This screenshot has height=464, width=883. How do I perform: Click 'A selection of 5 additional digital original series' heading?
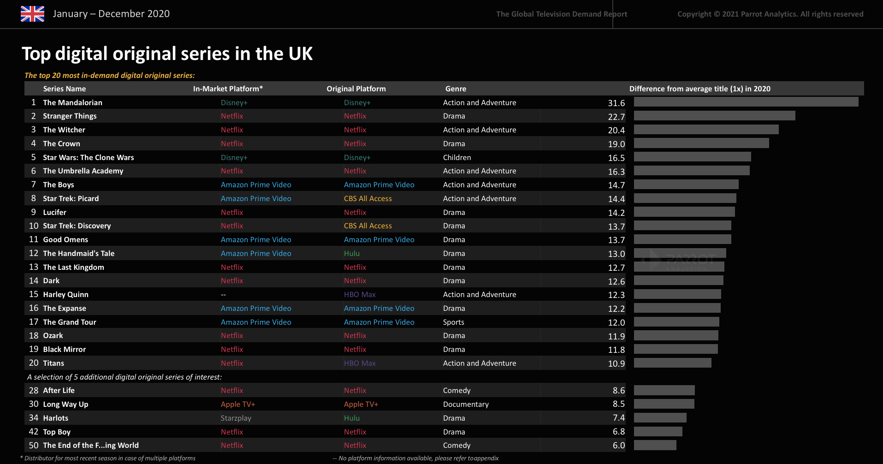pos(124,377)
